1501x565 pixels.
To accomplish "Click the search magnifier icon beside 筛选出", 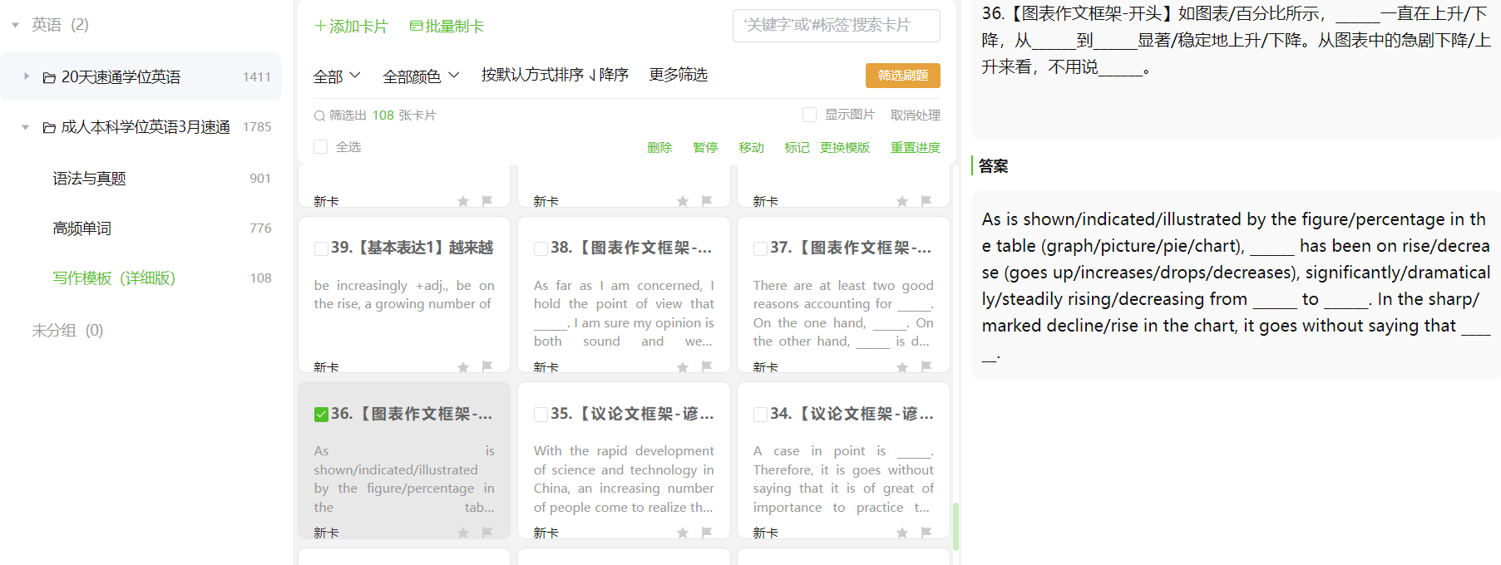I will point(319,116).
